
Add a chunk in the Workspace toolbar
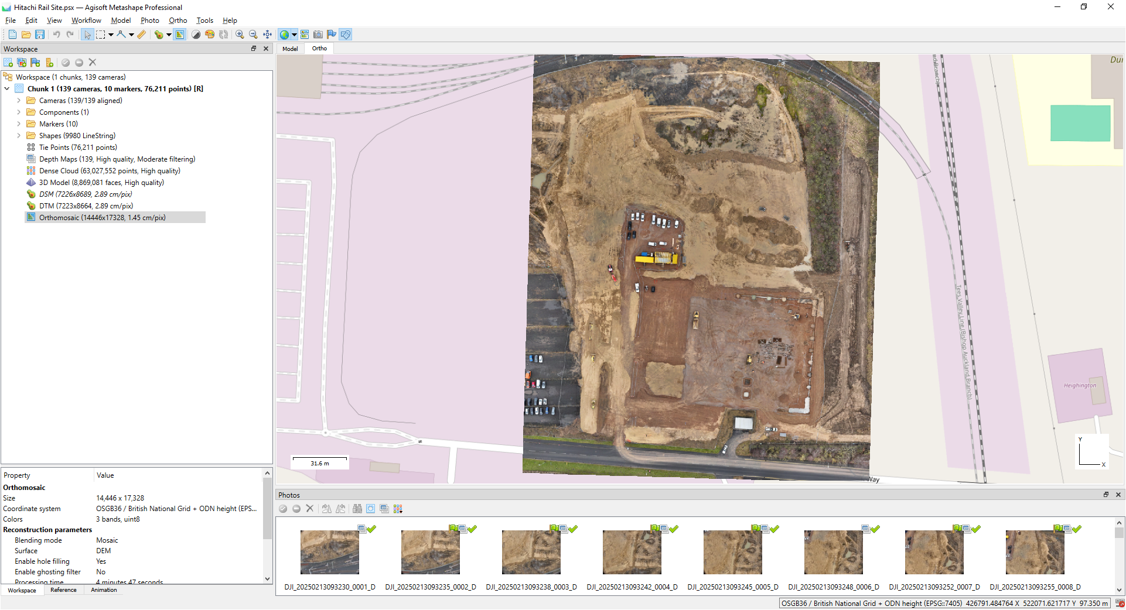8,63
